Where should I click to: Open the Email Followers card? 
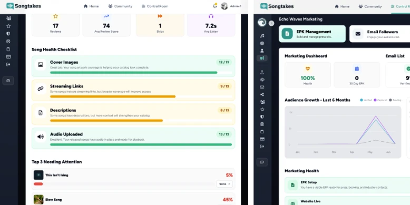pyautogui.click(x=379, y=34)
